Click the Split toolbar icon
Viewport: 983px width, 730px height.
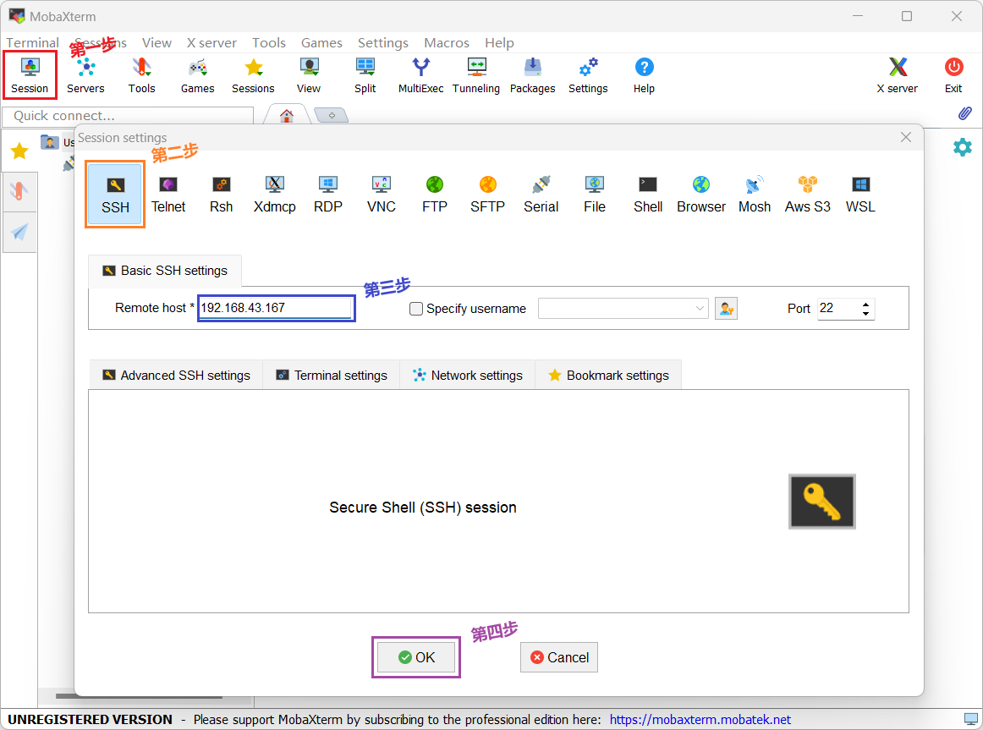365,75
